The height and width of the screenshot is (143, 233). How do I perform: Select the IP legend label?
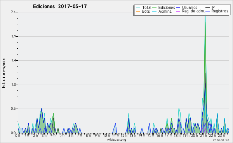coord(213,7)
